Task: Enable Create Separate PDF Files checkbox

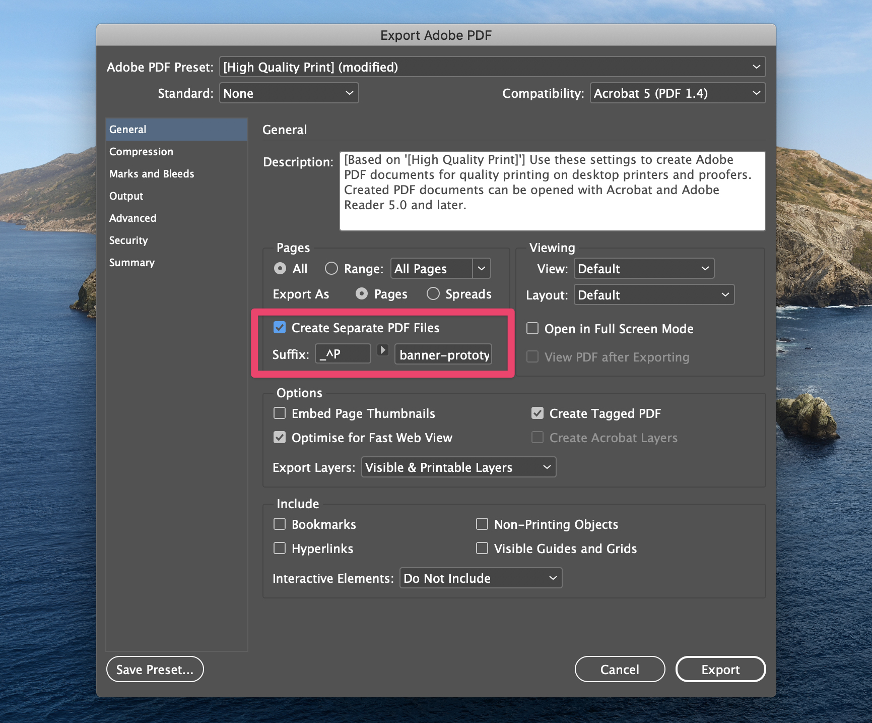Action: click(280, 328)
